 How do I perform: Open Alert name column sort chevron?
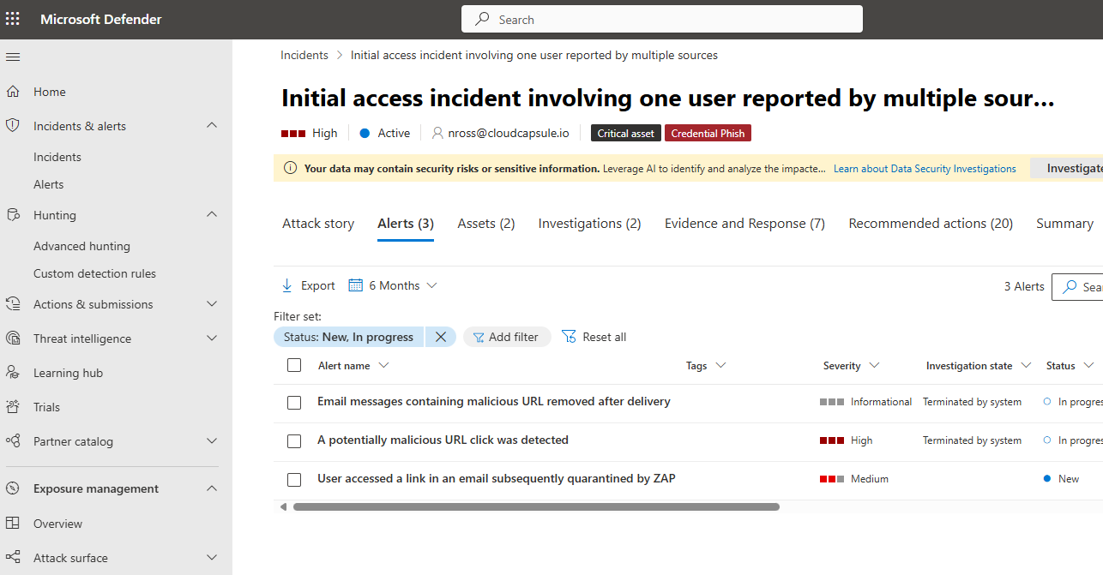tap(383, 365)
